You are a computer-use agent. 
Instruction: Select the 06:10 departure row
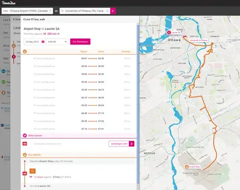tap(79, 98)
